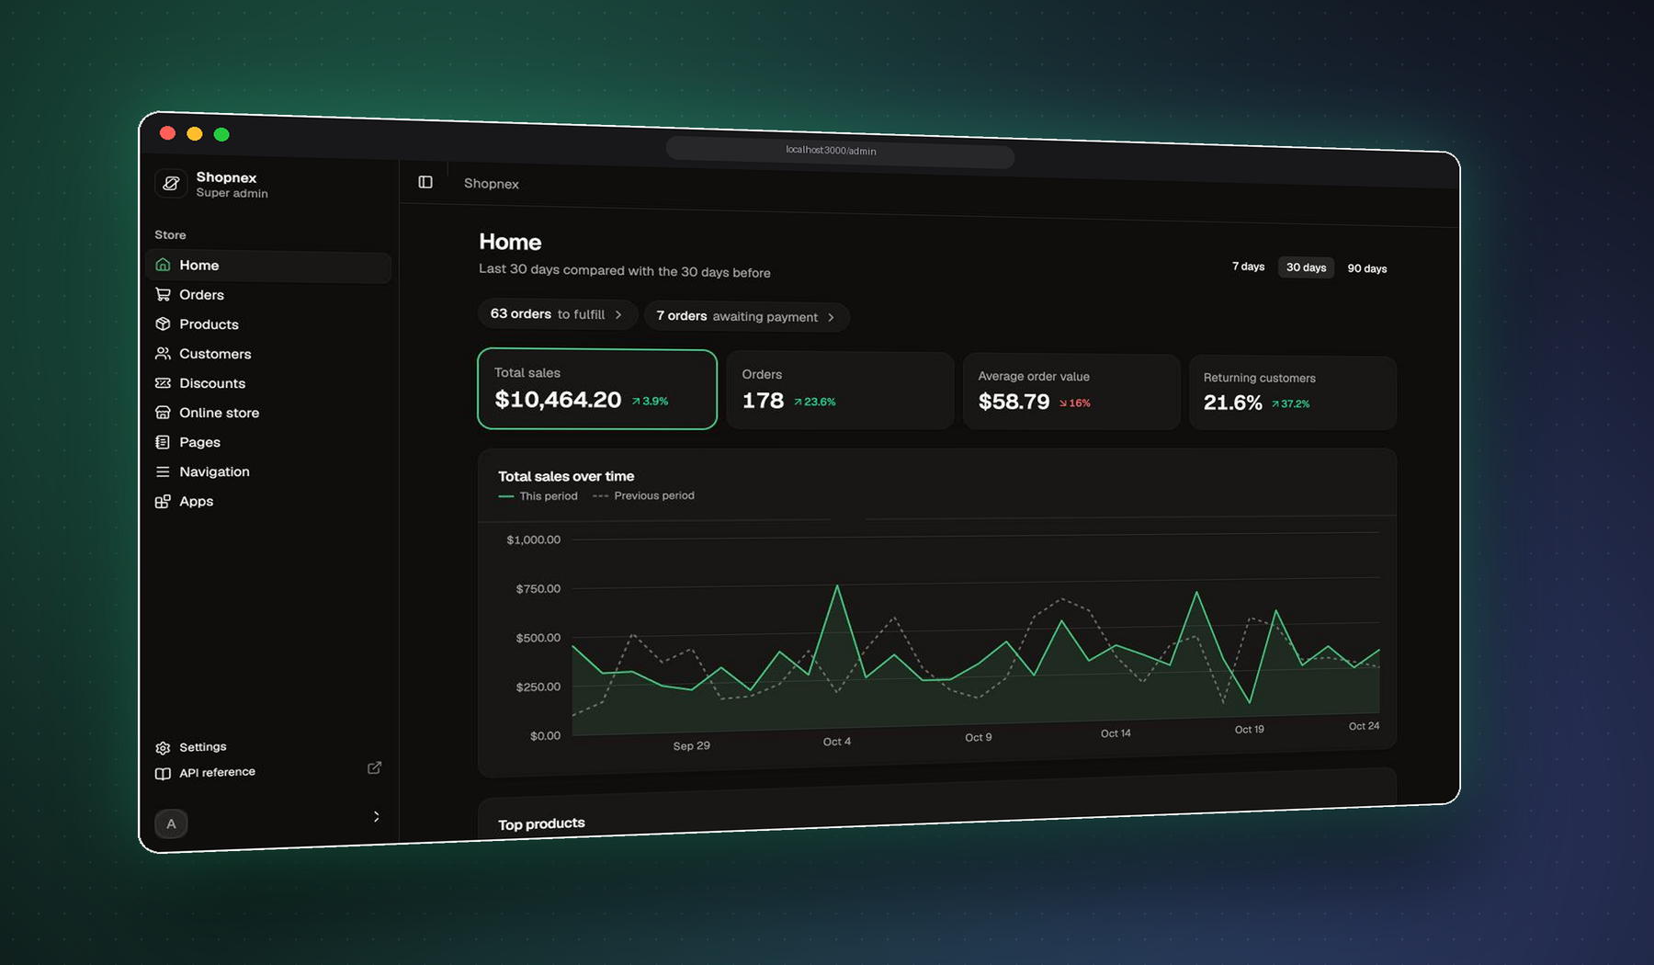Toggle the Previous period legend entry
Screen dimensions: 1654x965
click(644, 495)
